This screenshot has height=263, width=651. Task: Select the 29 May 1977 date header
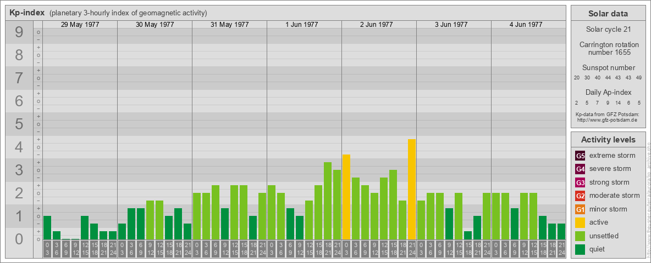(80, 25)
